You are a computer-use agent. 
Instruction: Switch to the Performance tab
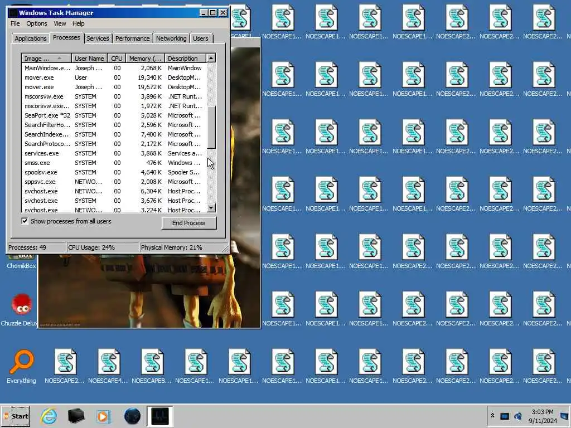133,38
